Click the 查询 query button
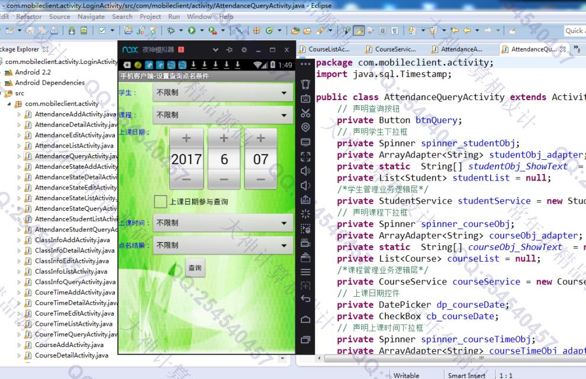The width and height of the screenshot is (586, 379). 195,268
